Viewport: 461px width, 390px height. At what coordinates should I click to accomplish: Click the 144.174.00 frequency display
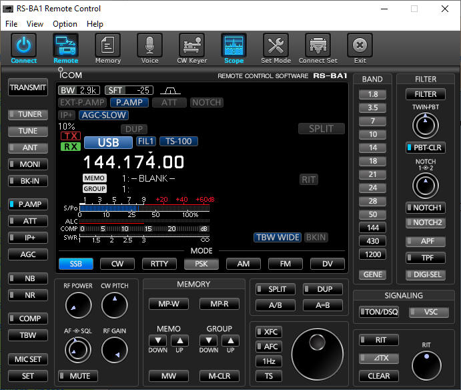[134, 162]
